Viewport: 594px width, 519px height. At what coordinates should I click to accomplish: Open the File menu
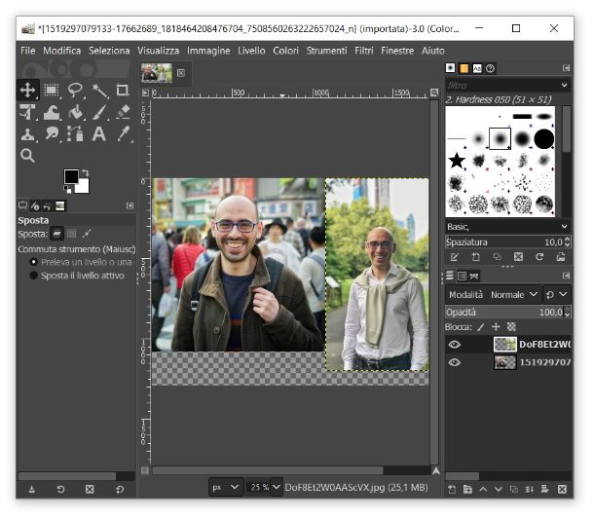(27, 51)
